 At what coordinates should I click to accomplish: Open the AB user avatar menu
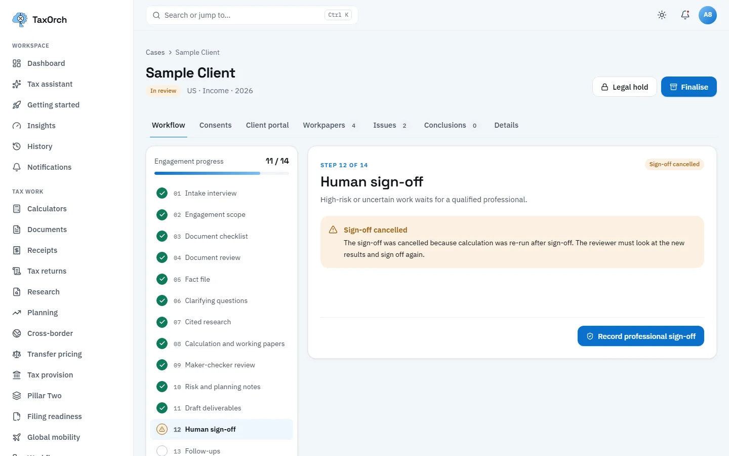click(x=708, y=15)
